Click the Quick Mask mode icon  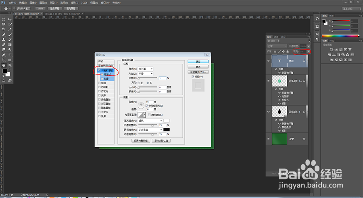[x=4, y=81]
